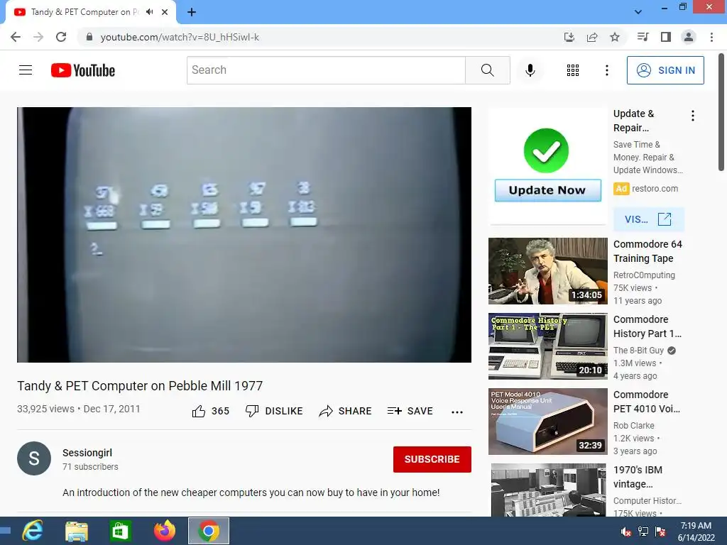
Task: Mute tab via speaker icon
Action: (149, 12)
